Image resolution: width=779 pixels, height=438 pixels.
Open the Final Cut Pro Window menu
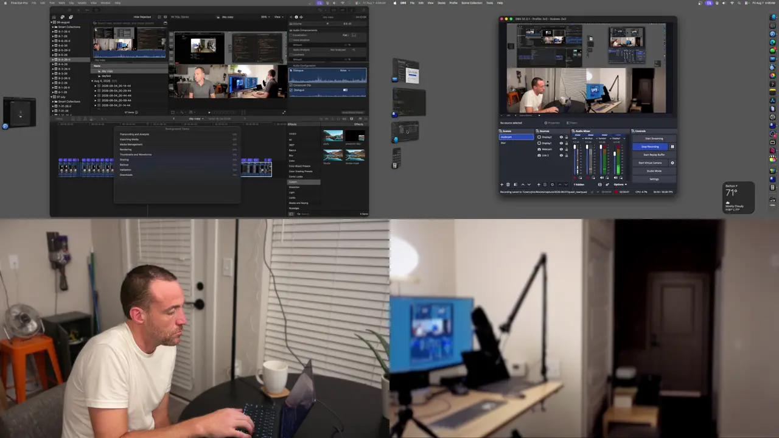[x=106, y=3]
